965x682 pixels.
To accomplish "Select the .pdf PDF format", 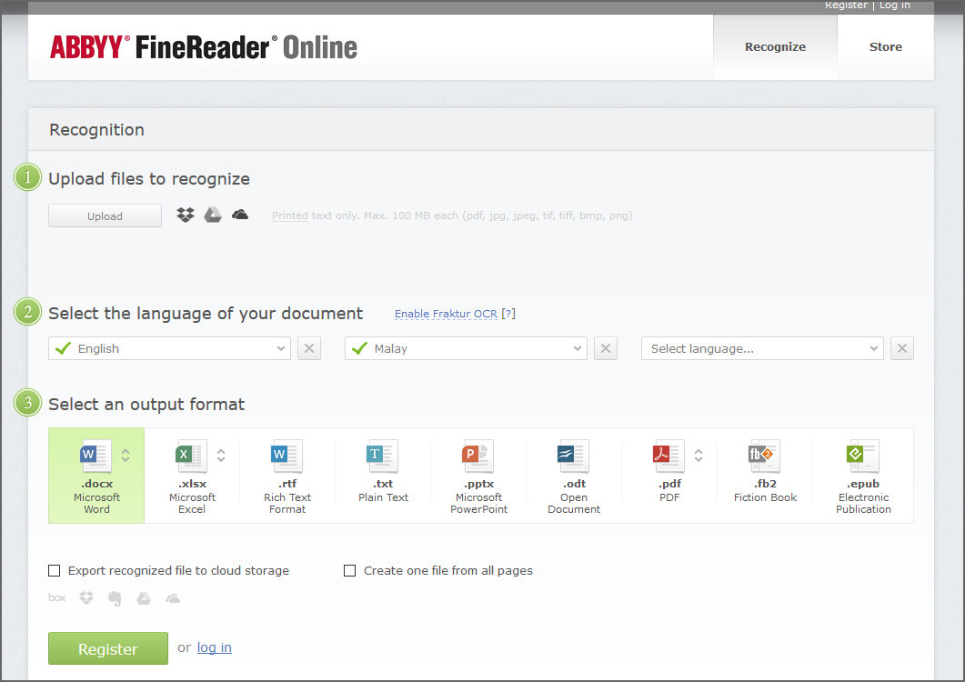I will (669, 476).
